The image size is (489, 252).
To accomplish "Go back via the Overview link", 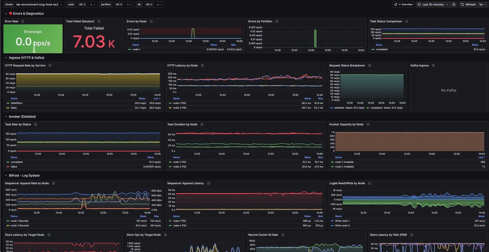I will 404,4.
